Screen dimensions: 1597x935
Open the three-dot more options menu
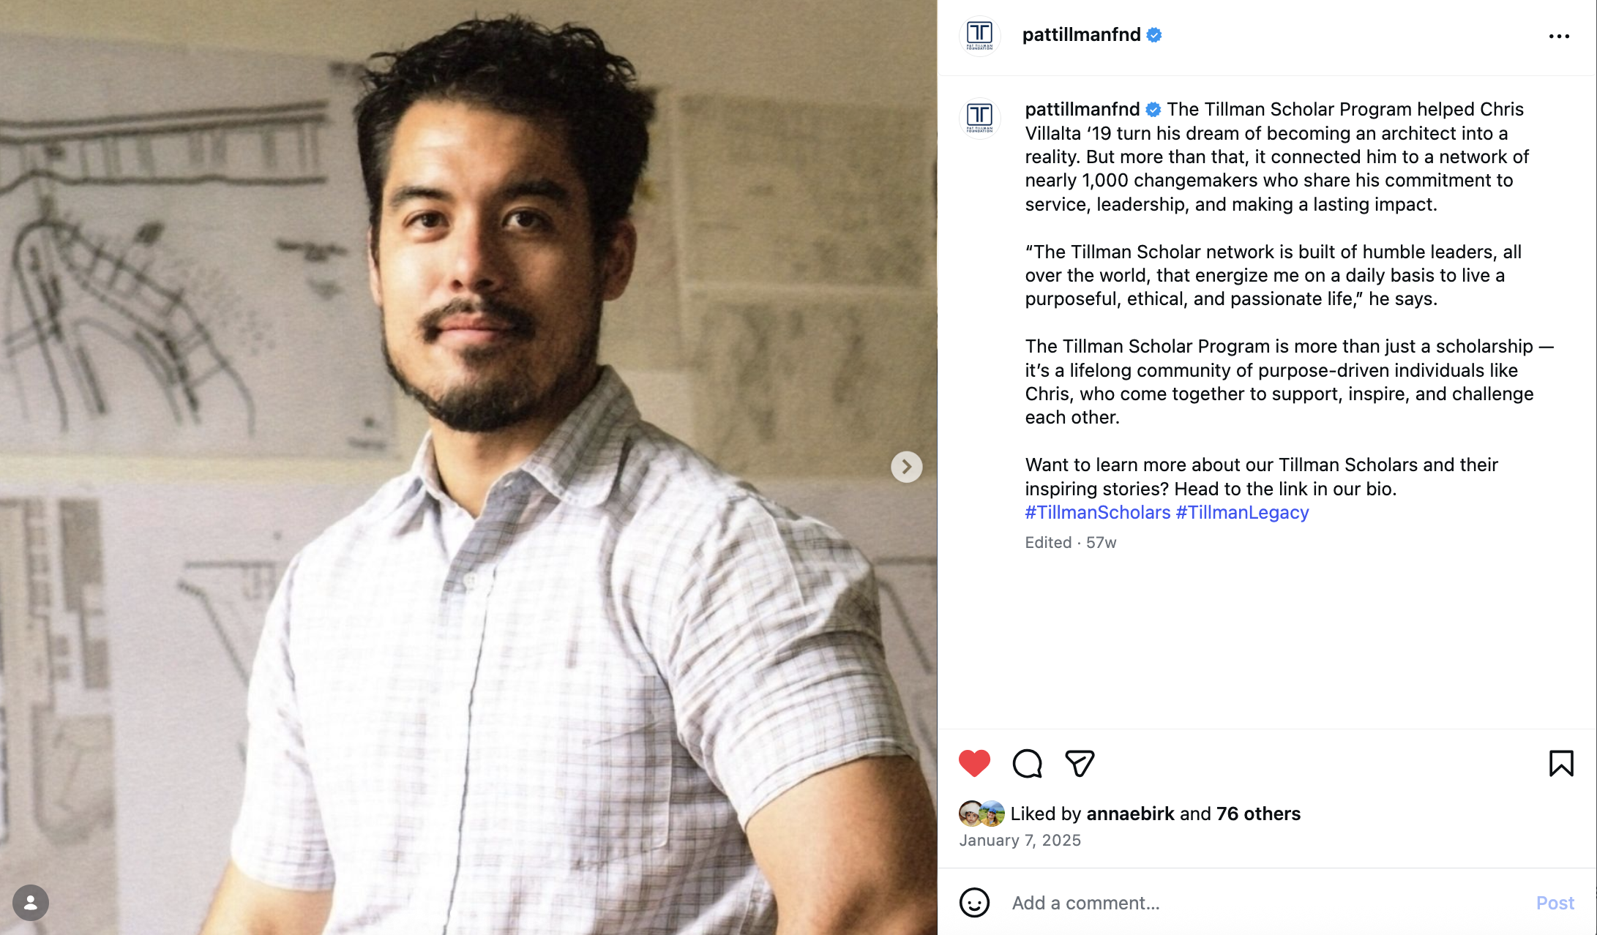pyautogui.click(x=1559, y=36)
